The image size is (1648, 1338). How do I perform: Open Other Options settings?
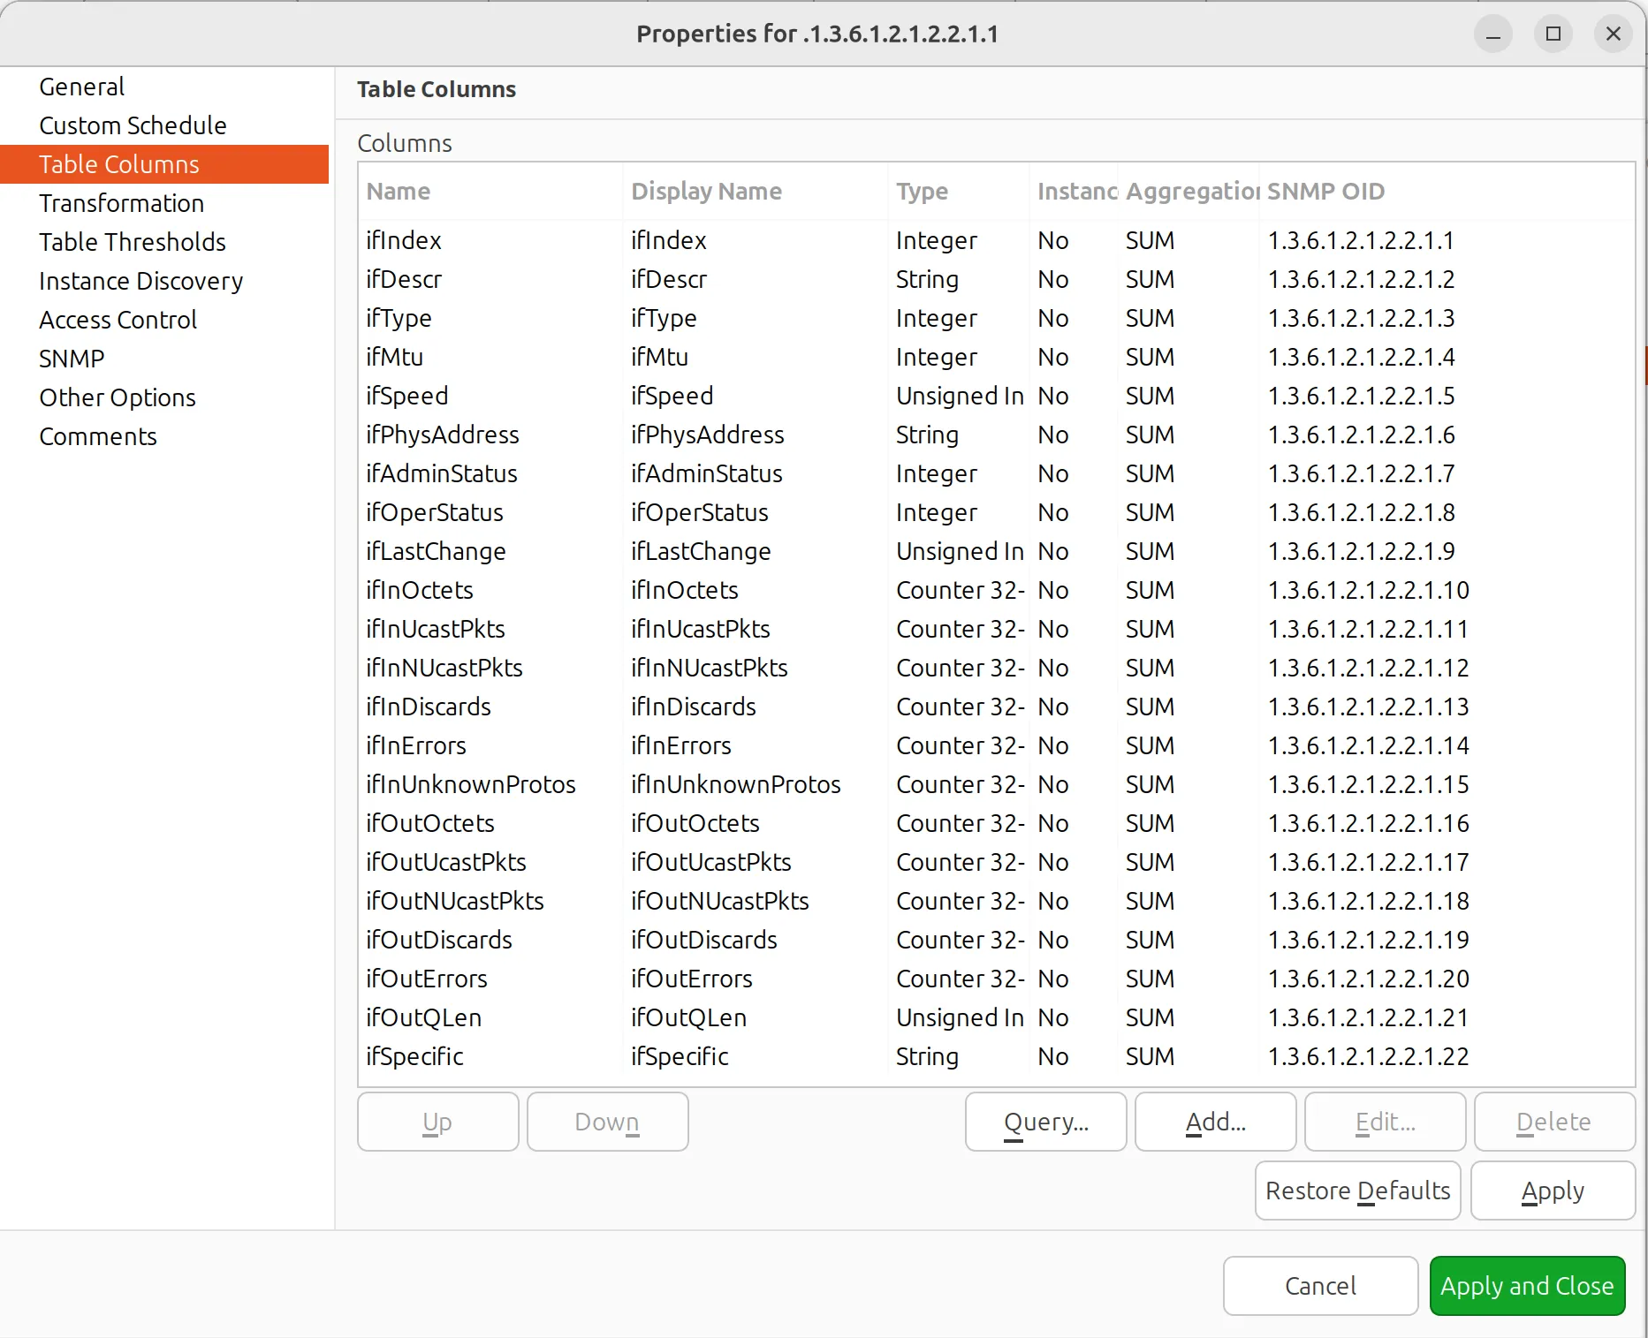(118, 397)
